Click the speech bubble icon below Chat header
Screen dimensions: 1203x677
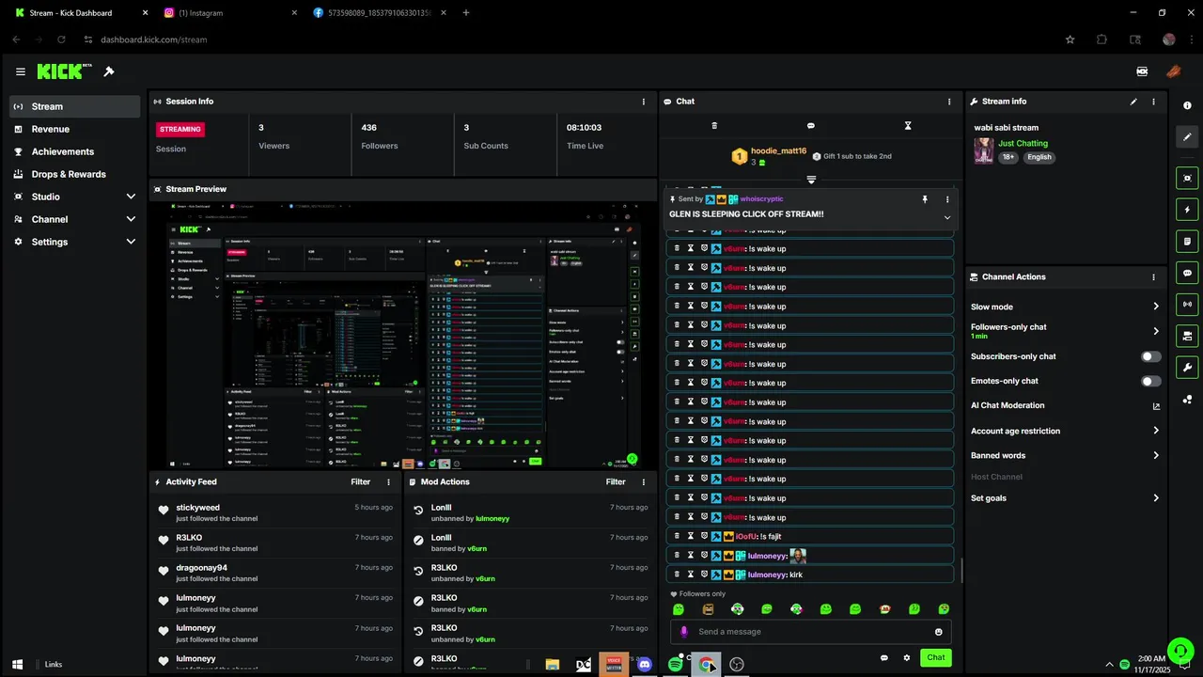pyautogui.click(x=811, y=126)
